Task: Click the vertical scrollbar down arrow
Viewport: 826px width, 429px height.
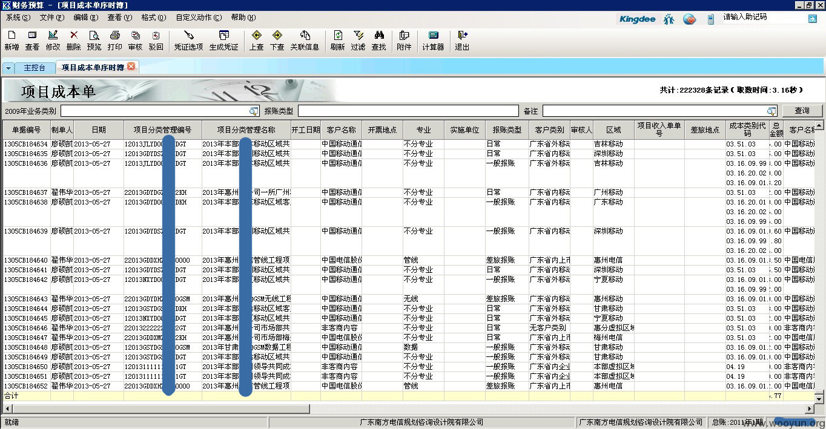Action: [819, 399]
